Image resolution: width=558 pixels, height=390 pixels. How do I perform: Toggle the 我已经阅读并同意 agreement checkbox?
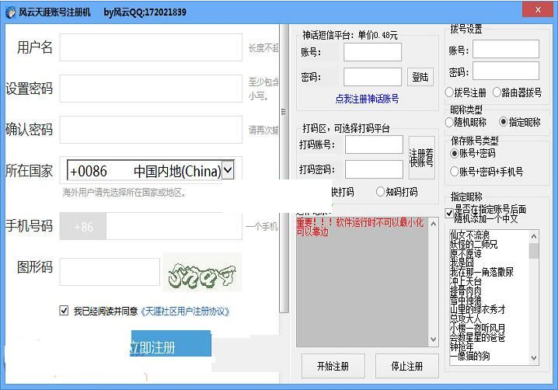[64, 311]
